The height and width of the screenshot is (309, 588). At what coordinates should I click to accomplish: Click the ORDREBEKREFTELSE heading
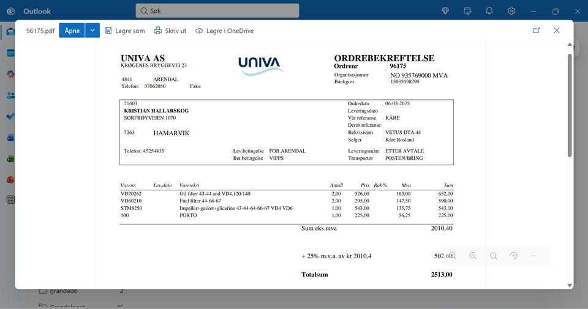(385, 58)
